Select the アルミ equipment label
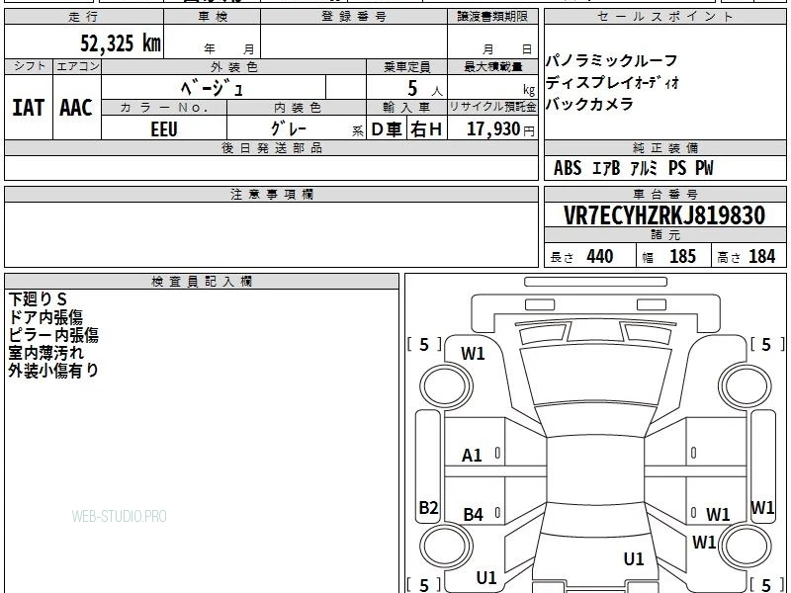The width and height of the screenshot is (791, 593). tap(645, 168)
